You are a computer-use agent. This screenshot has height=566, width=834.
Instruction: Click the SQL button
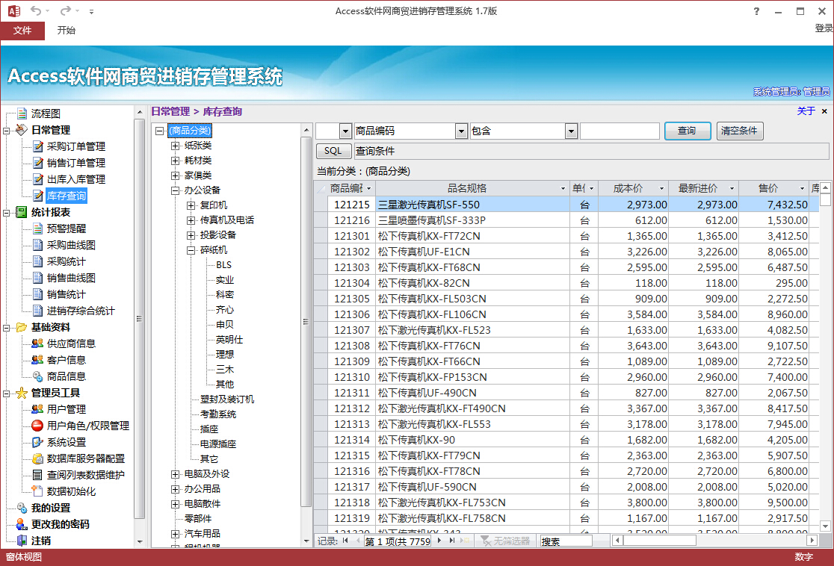pos(333,151)
